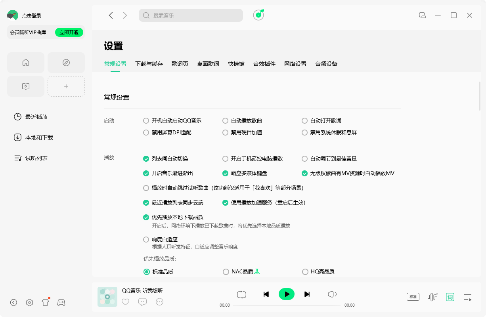
Task: Click the playback progress bar
Action: (287, 306)
